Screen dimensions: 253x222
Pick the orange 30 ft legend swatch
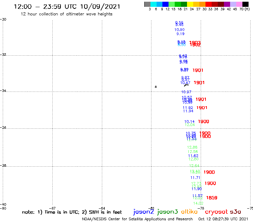tap(202, 4)
